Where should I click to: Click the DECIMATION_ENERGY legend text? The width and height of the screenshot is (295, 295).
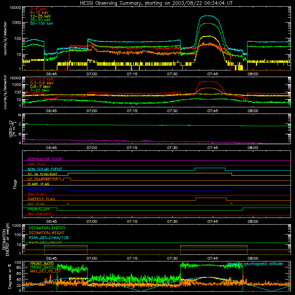coord(47,228)
